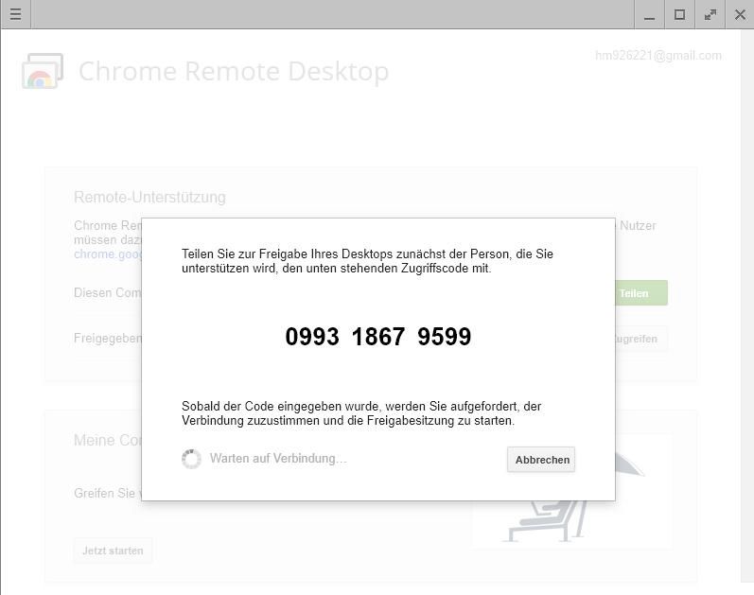
Task: Click the dimmed Jetzt starten button
Action: coord(113,551)
